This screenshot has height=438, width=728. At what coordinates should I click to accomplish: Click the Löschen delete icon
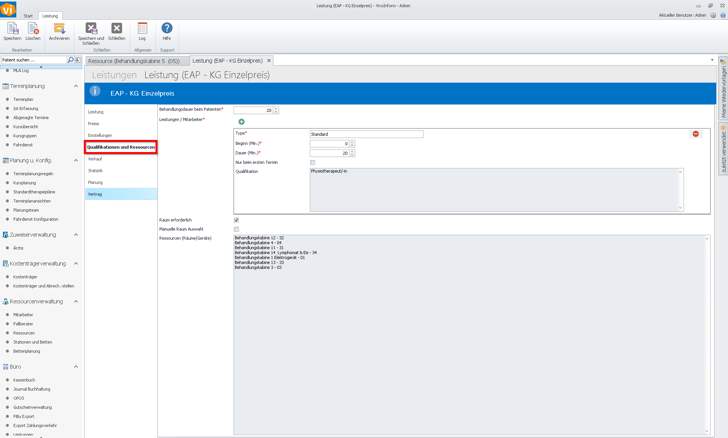(x=33, y=29)
